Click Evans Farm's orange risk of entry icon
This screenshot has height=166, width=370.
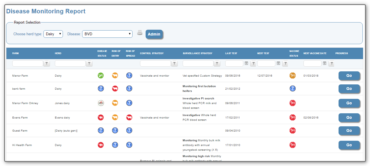(115, 117)
